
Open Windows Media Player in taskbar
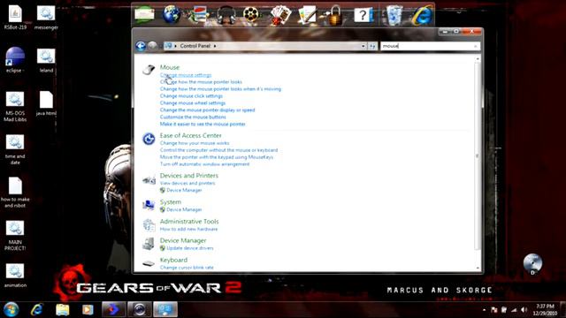point(88,310)
